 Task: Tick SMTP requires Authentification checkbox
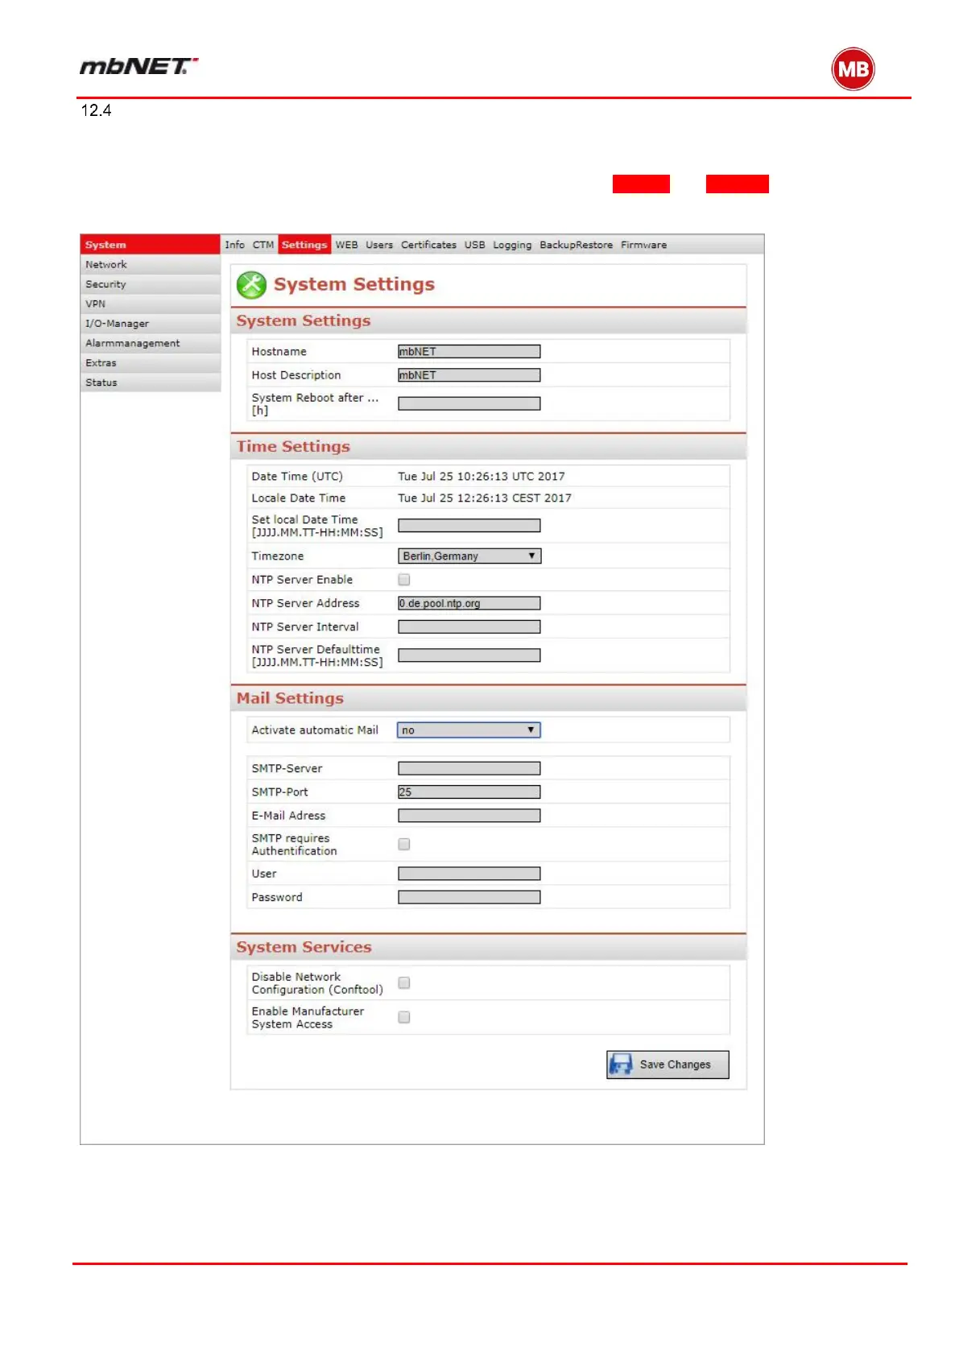pos(404,844)
